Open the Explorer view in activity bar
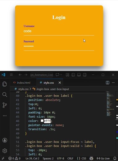The height and width of the screenshot is (161, 118). pyautogui.click(x=5, y=84)
